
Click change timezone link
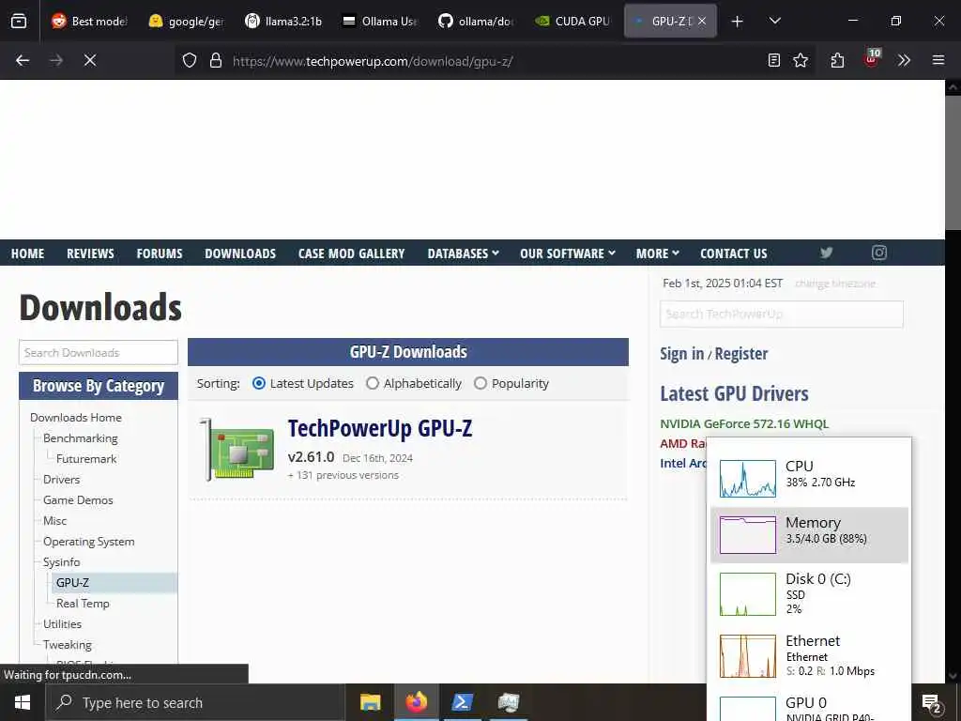pos(835,284)
